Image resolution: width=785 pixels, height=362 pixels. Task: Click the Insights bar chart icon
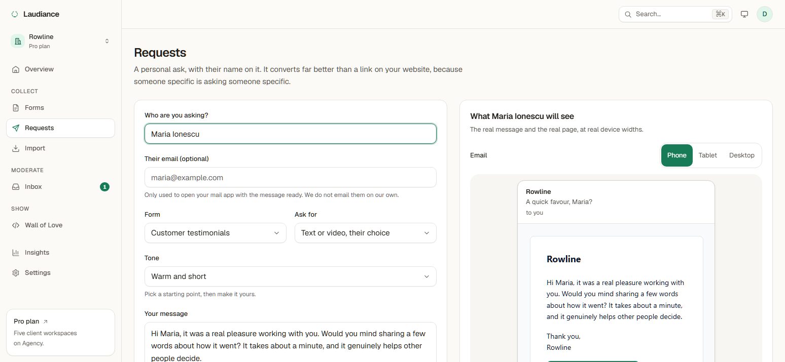coord(16,253)
